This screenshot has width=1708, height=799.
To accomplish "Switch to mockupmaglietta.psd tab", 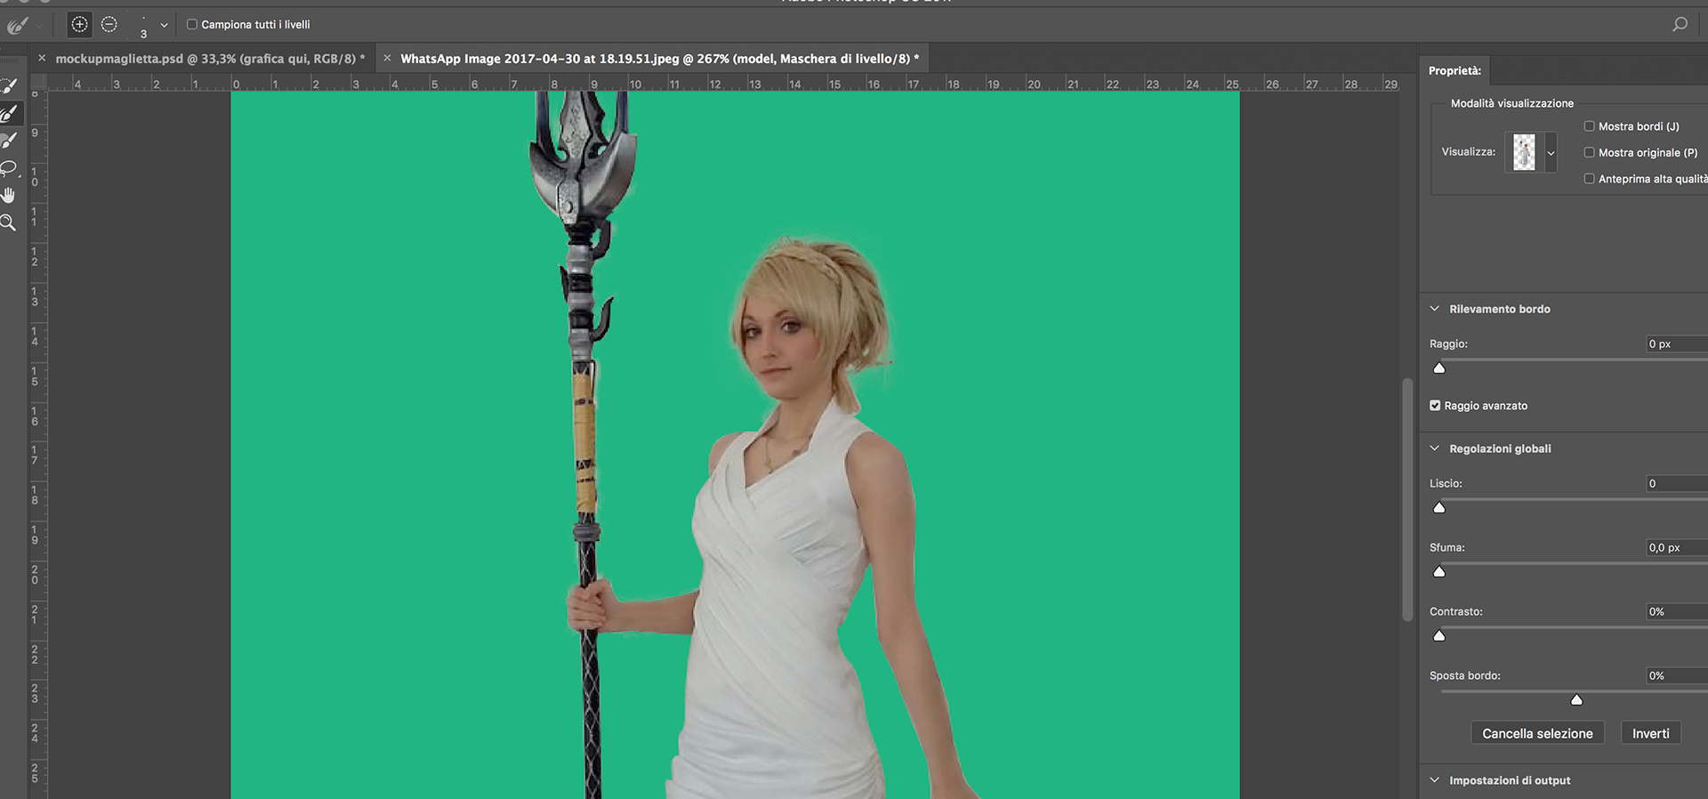I will pos(210,59).
